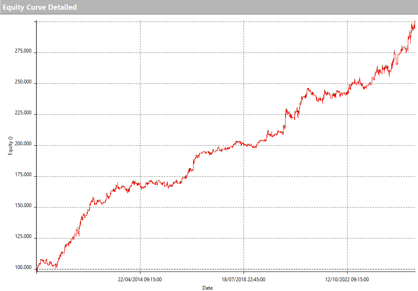418x291 pixels.
Task: Click where 250.000 and 12/10/2022 gridlines intersect
Action: (347, 83)
